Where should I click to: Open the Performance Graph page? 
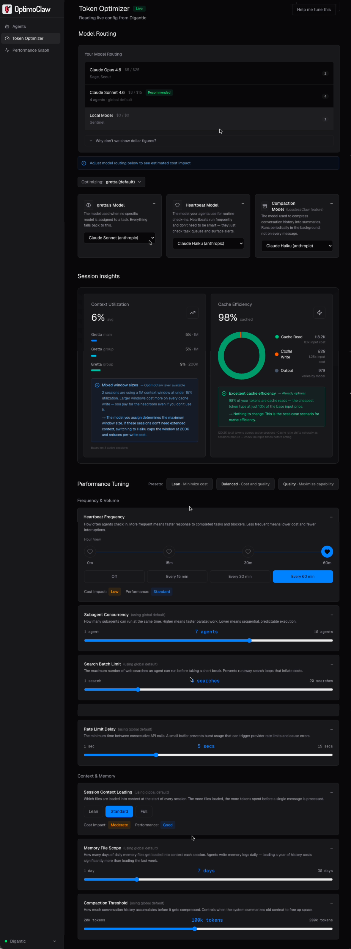pyautogui.click(x=31, y=50)
